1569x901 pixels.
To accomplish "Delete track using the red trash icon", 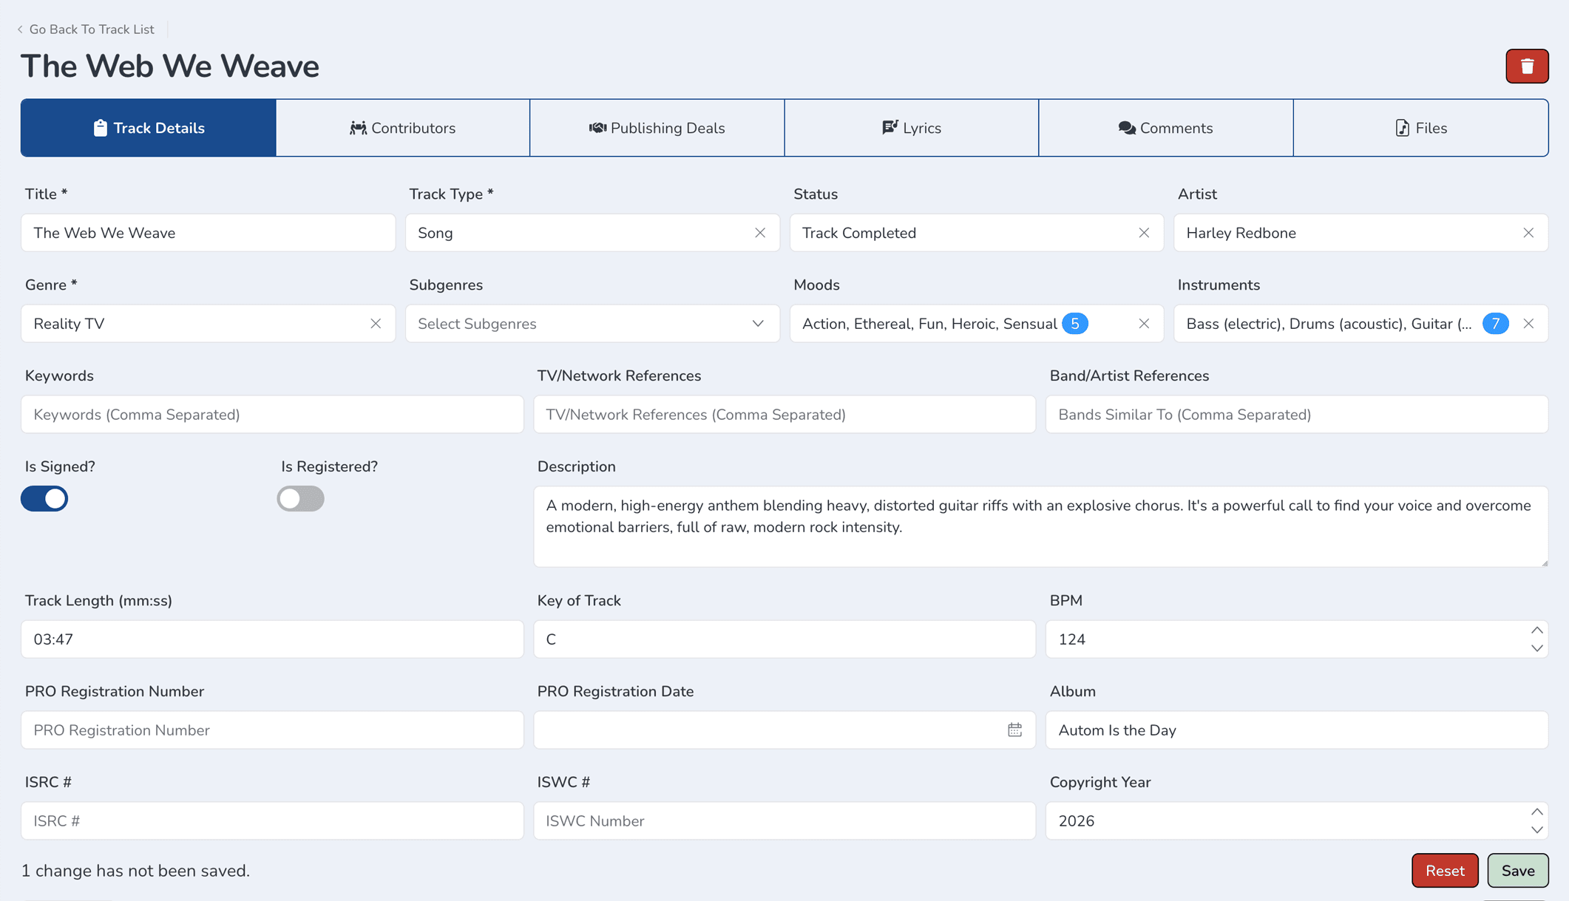I will click(x=1527, y=67).
